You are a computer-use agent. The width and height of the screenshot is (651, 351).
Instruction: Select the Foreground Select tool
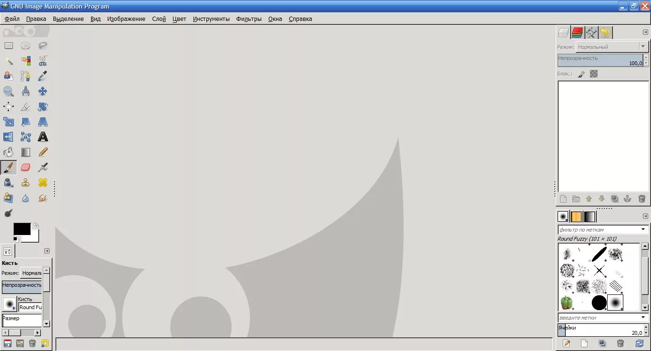click(x=9, y=76)
